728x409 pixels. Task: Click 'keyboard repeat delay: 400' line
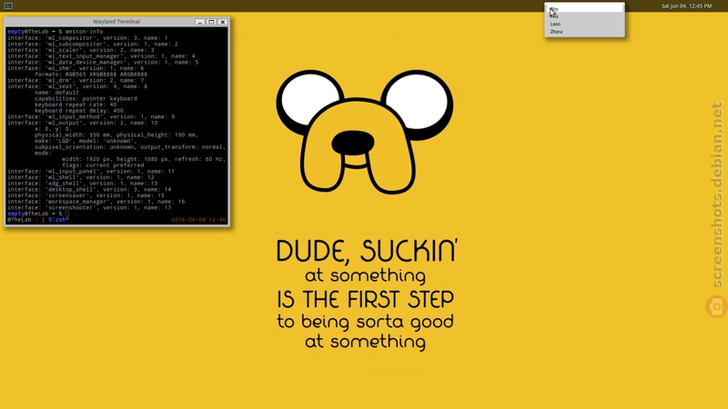79,110
